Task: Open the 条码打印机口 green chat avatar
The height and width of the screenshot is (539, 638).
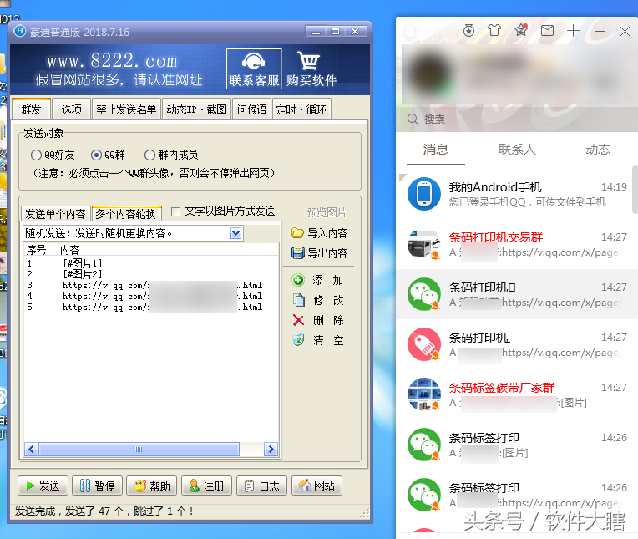Action: coord(424,294)
